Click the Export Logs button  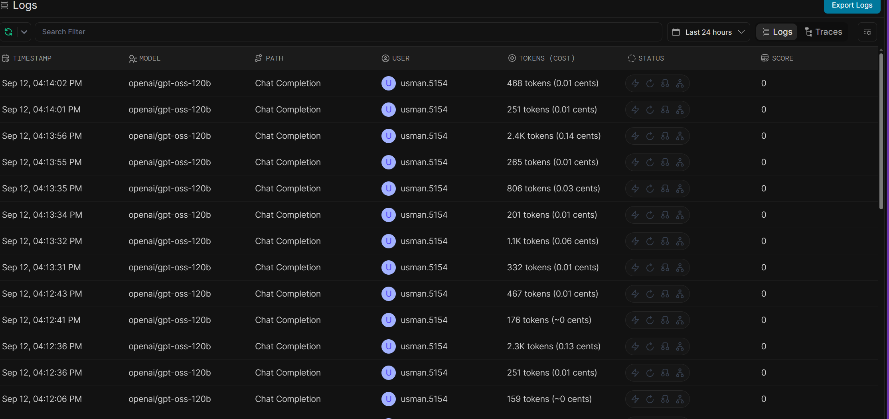point(852,6)
